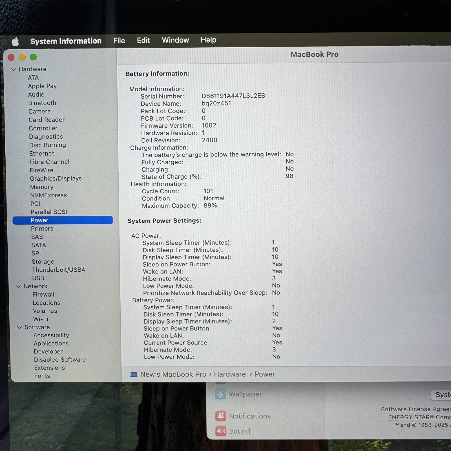Select Wi-Fi under Network

[41, 319]
